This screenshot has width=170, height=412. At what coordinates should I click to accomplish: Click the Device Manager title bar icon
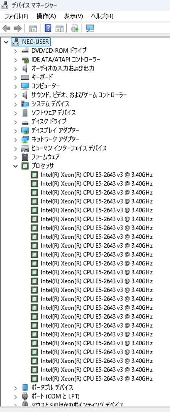point(5,5)
